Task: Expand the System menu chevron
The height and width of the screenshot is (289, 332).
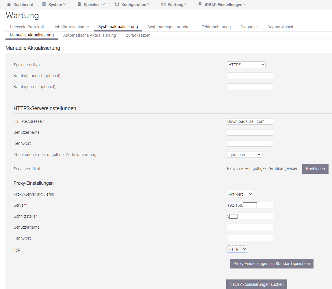Action: [x=65, y=4]
